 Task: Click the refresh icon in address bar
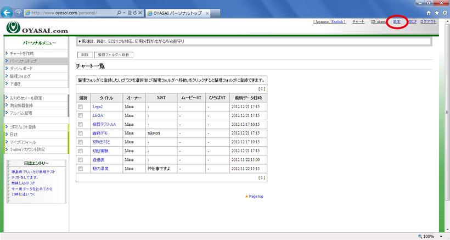pos(134,13)
